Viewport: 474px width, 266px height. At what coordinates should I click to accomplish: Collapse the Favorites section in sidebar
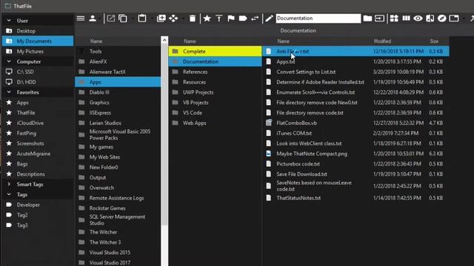click(x=9, y=92)
